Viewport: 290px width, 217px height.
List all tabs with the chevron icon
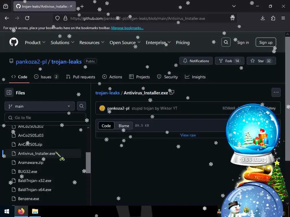coord(234,6)
